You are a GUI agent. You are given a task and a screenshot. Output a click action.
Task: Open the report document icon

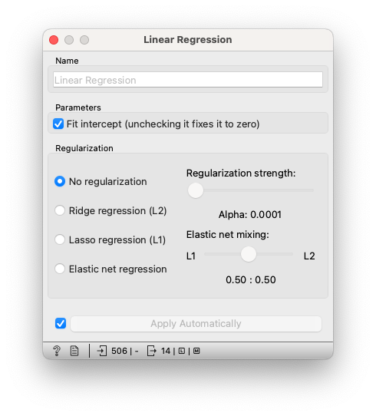coord(74,351)
